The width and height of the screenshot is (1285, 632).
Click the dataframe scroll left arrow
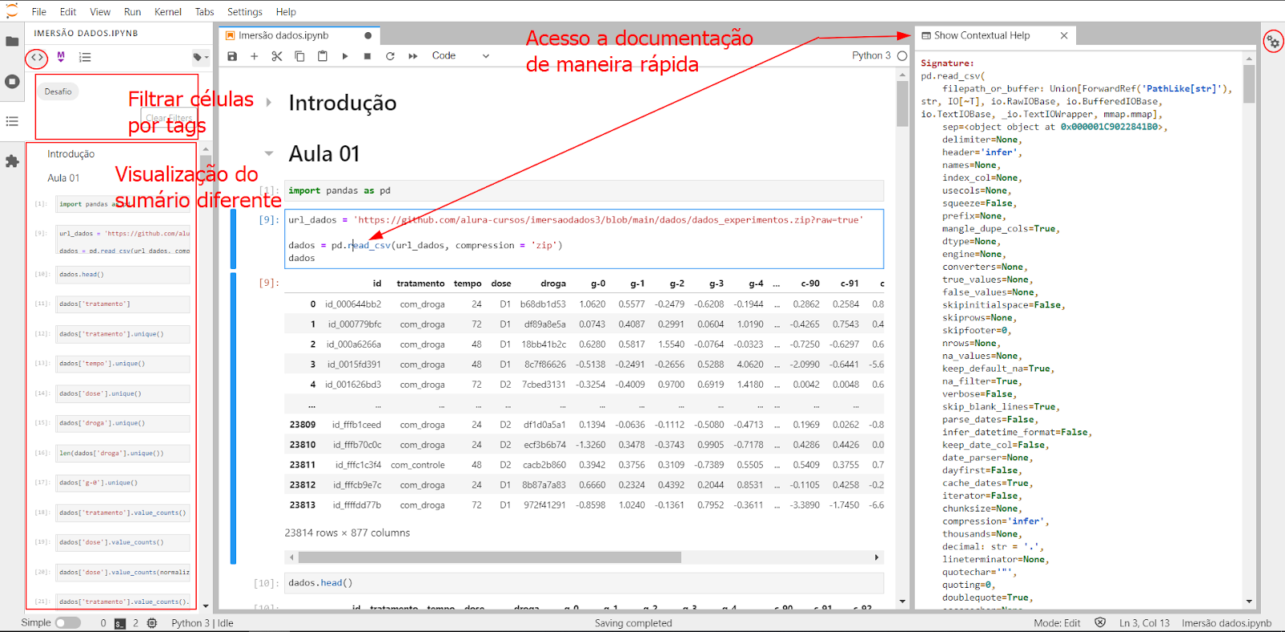(291, 557)
